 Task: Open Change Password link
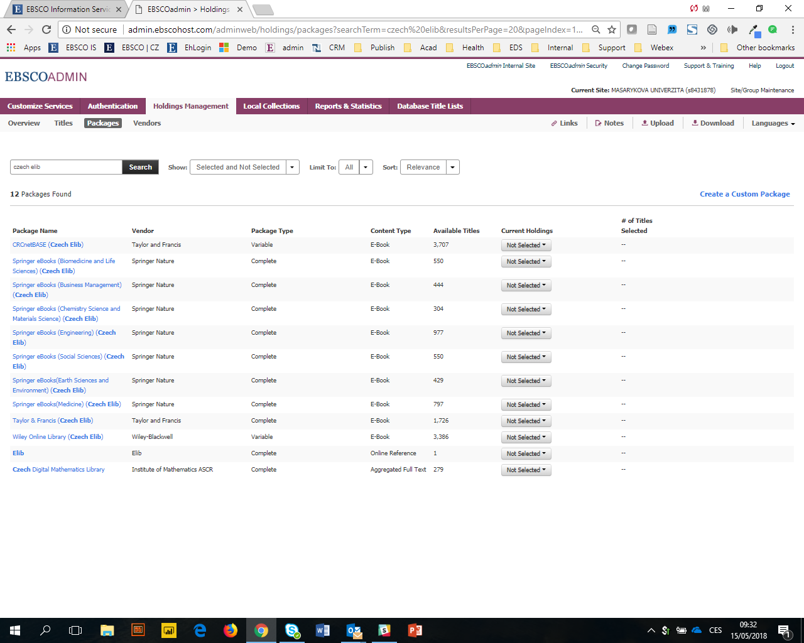click(x=645, y=66)
